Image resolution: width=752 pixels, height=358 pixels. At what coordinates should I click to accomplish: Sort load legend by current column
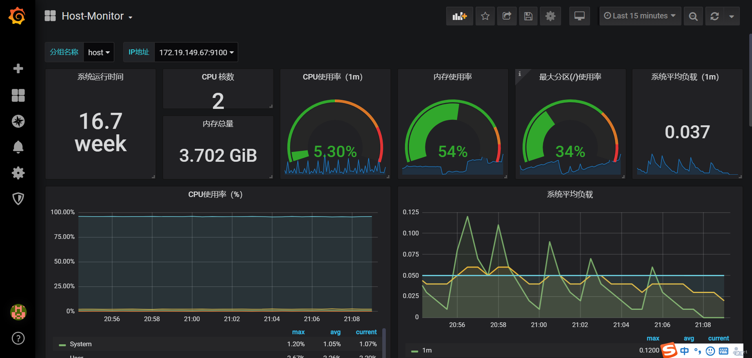tap(719, 338)
